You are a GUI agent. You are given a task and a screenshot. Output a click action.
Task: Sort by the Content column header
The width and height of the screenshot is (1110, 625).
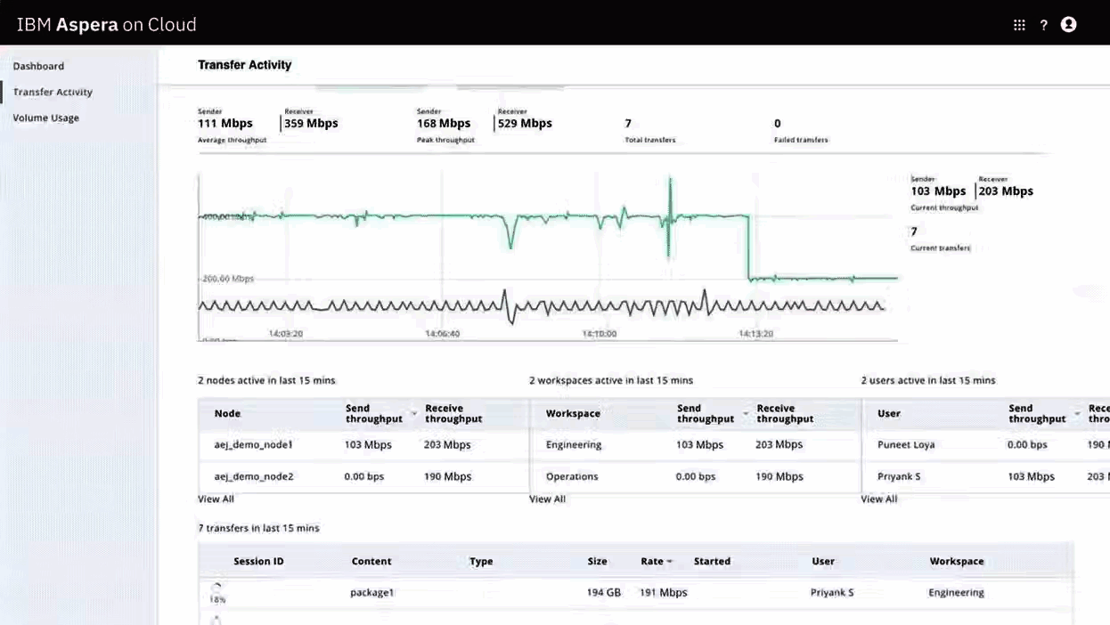tap(371, 562)
